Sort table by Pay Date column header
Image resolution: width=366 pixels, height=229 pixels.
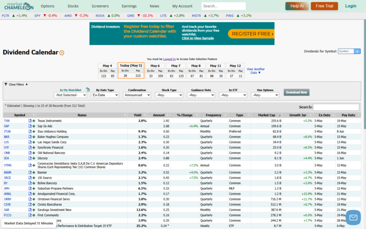(348, 115)
